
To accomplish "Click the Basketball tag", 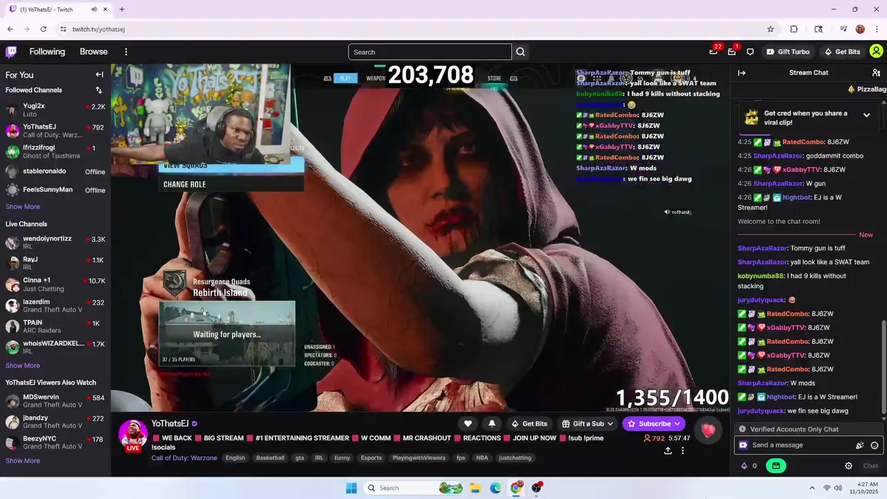I will [270, 458].
